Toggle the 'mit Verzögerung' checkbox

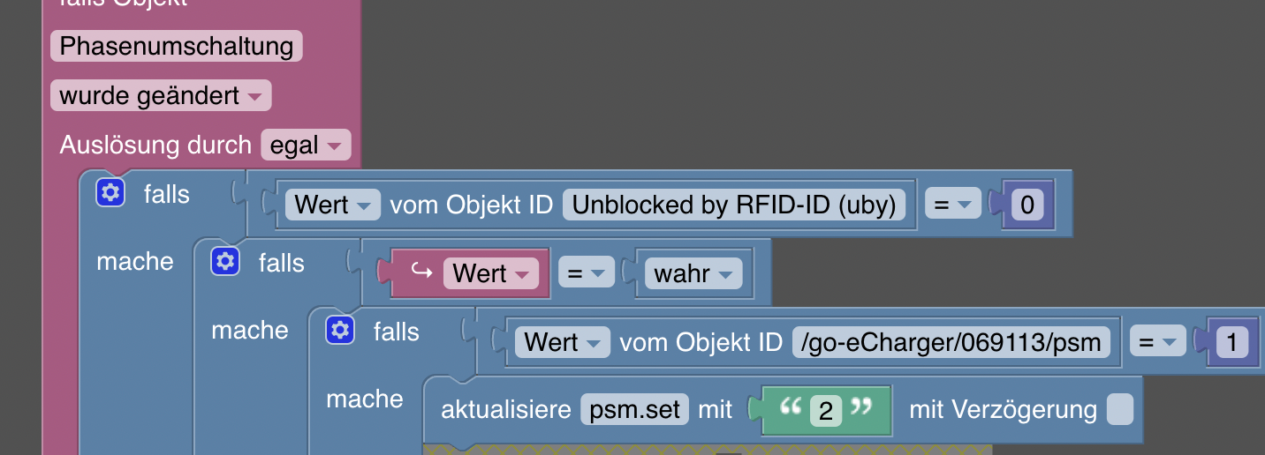(1119, 410)
